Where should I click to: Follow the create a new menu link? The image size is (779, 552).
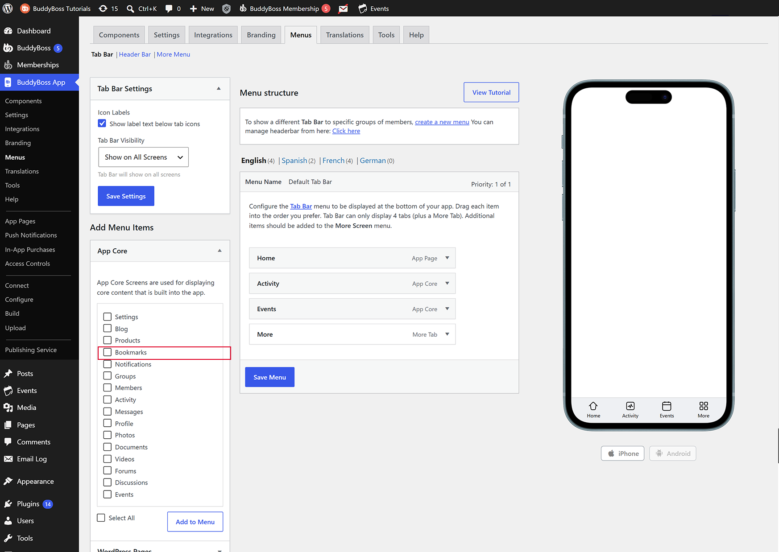442,122
